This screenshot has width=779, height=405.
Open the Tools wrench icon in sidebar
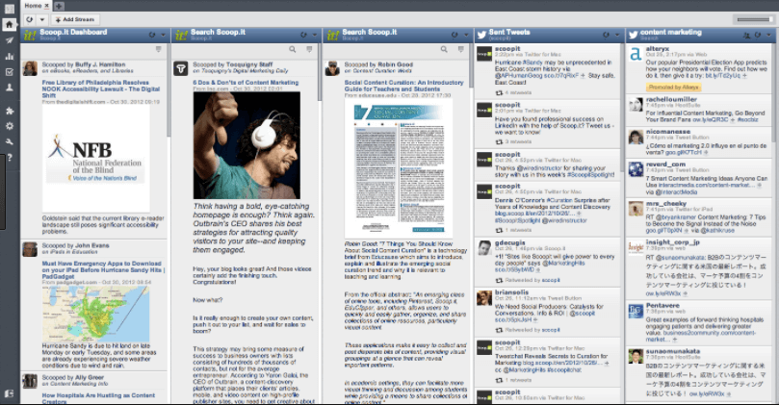coord(10,142)
